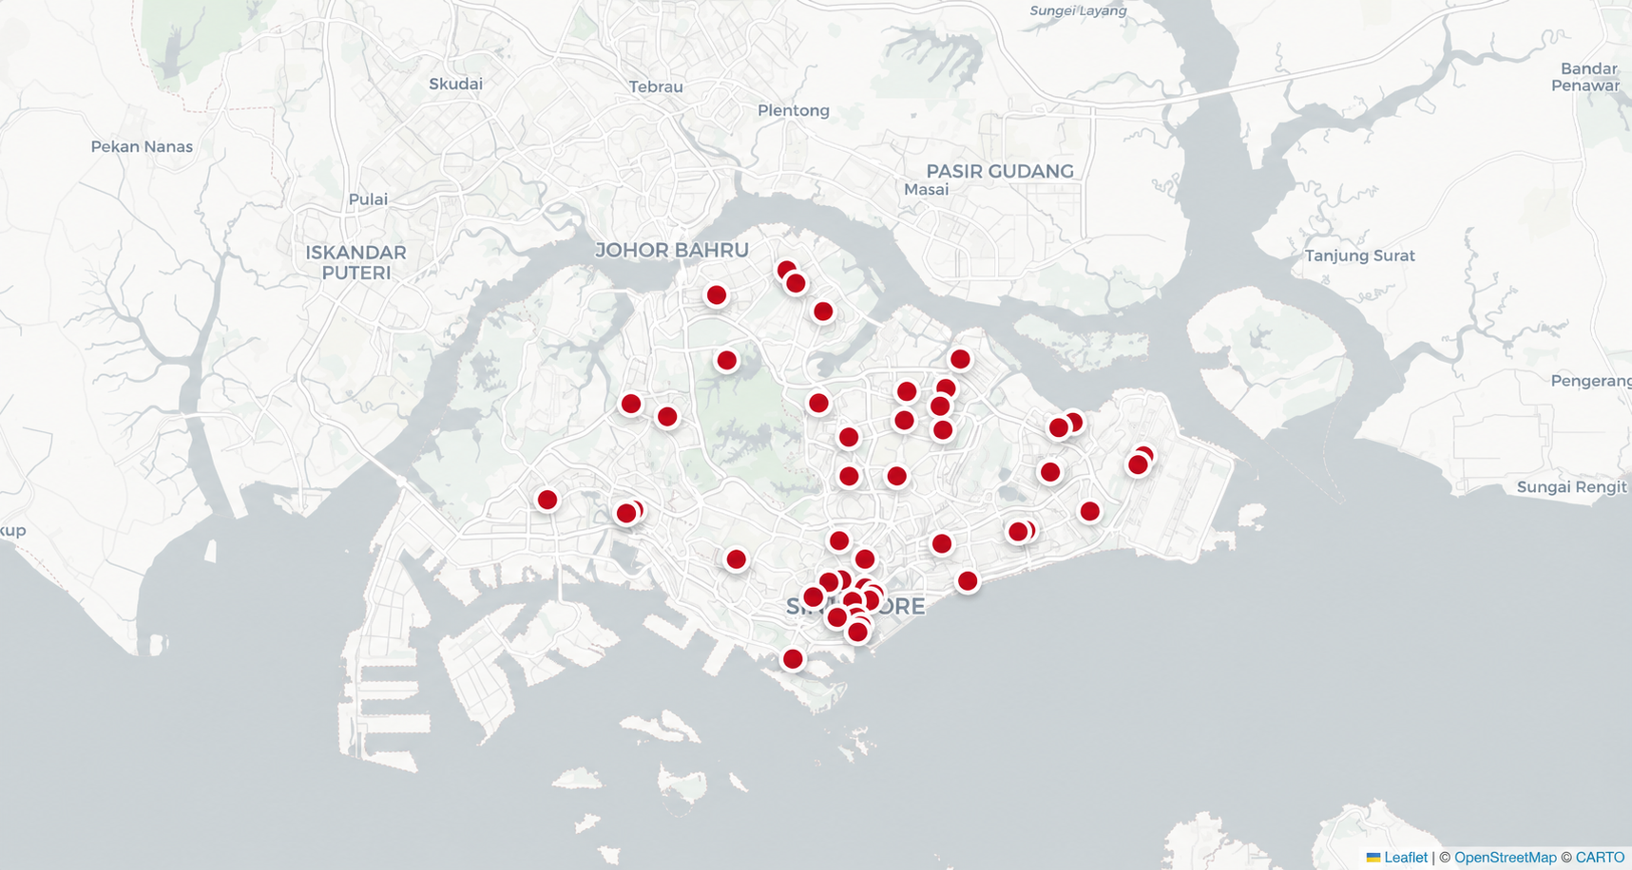Screen dimensions: 1632x870
Task: Click the Skudai place label
Action: pyautogui.click(x=455, y=84)
